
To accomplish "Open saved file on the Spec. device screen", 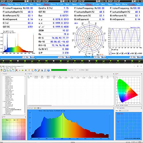I will (32, 61).
